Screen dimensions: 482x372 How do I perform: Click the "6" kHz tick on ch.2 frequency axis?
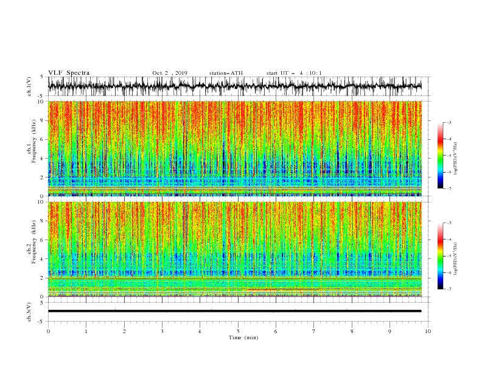[x=43, y=240]
